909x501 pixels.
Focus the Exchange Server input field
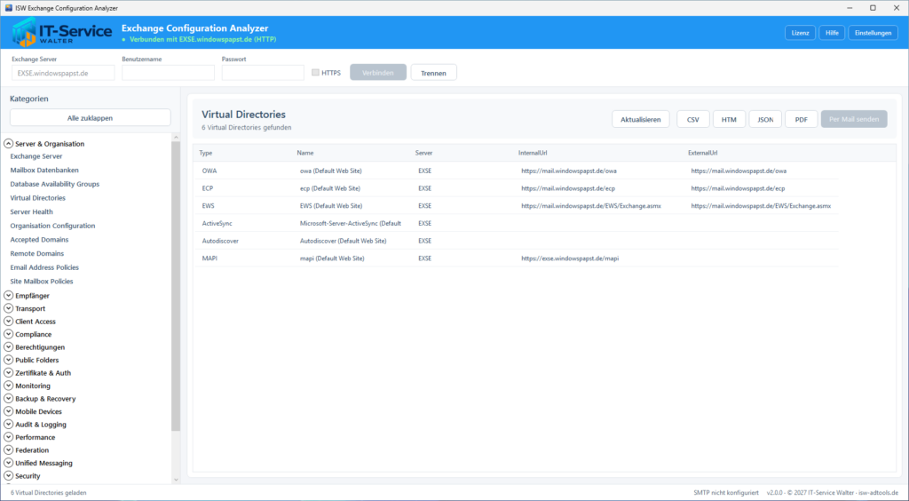coord(63,73)
